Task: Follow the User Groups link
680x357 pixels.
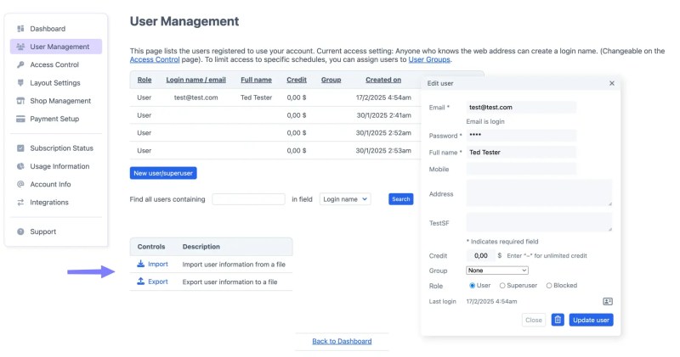Action: point(429,59)
